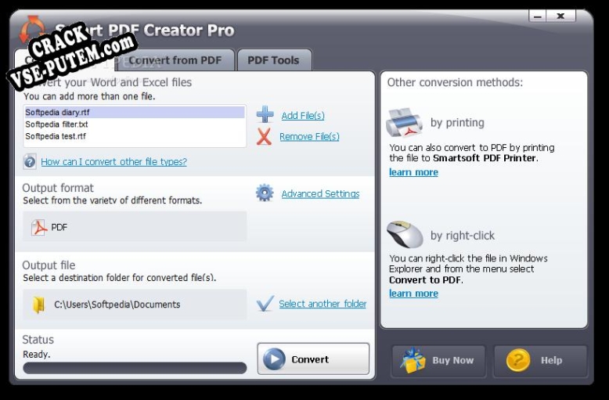Switch to the PDF Tools tab
This screenshot has width=609, height=400.
point(274,60)
